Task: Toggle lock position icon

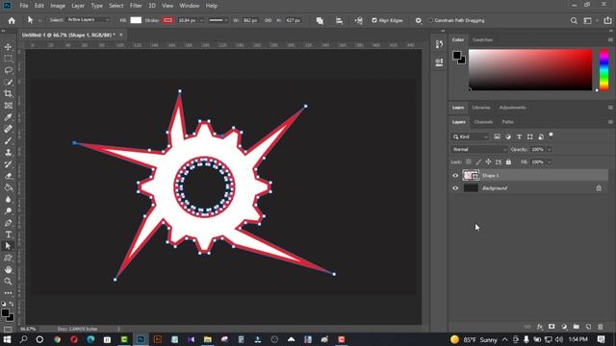Action: tap(488, 161)
